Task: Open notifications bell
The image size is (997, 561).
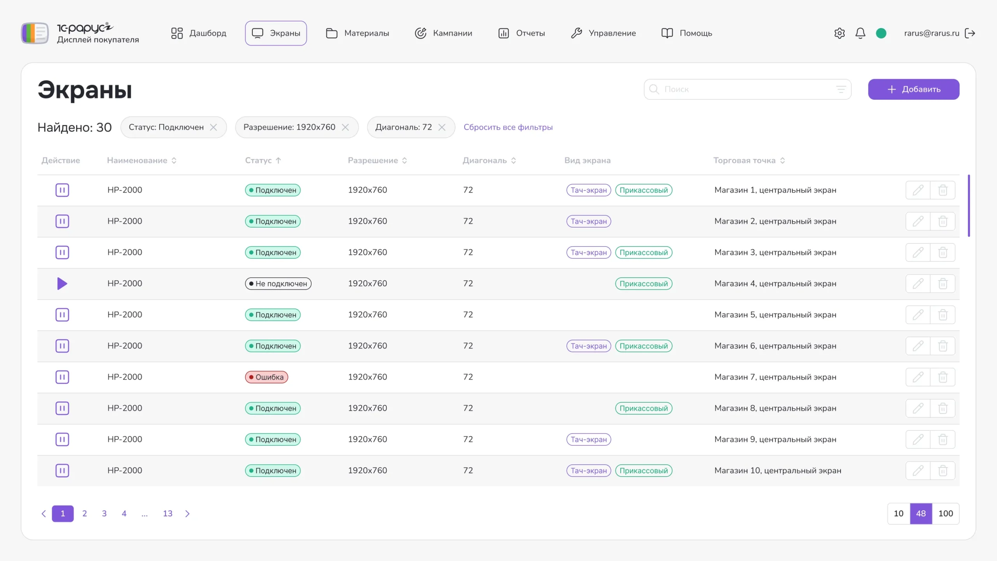Action: pyautogui.click(x=860, y=33)
